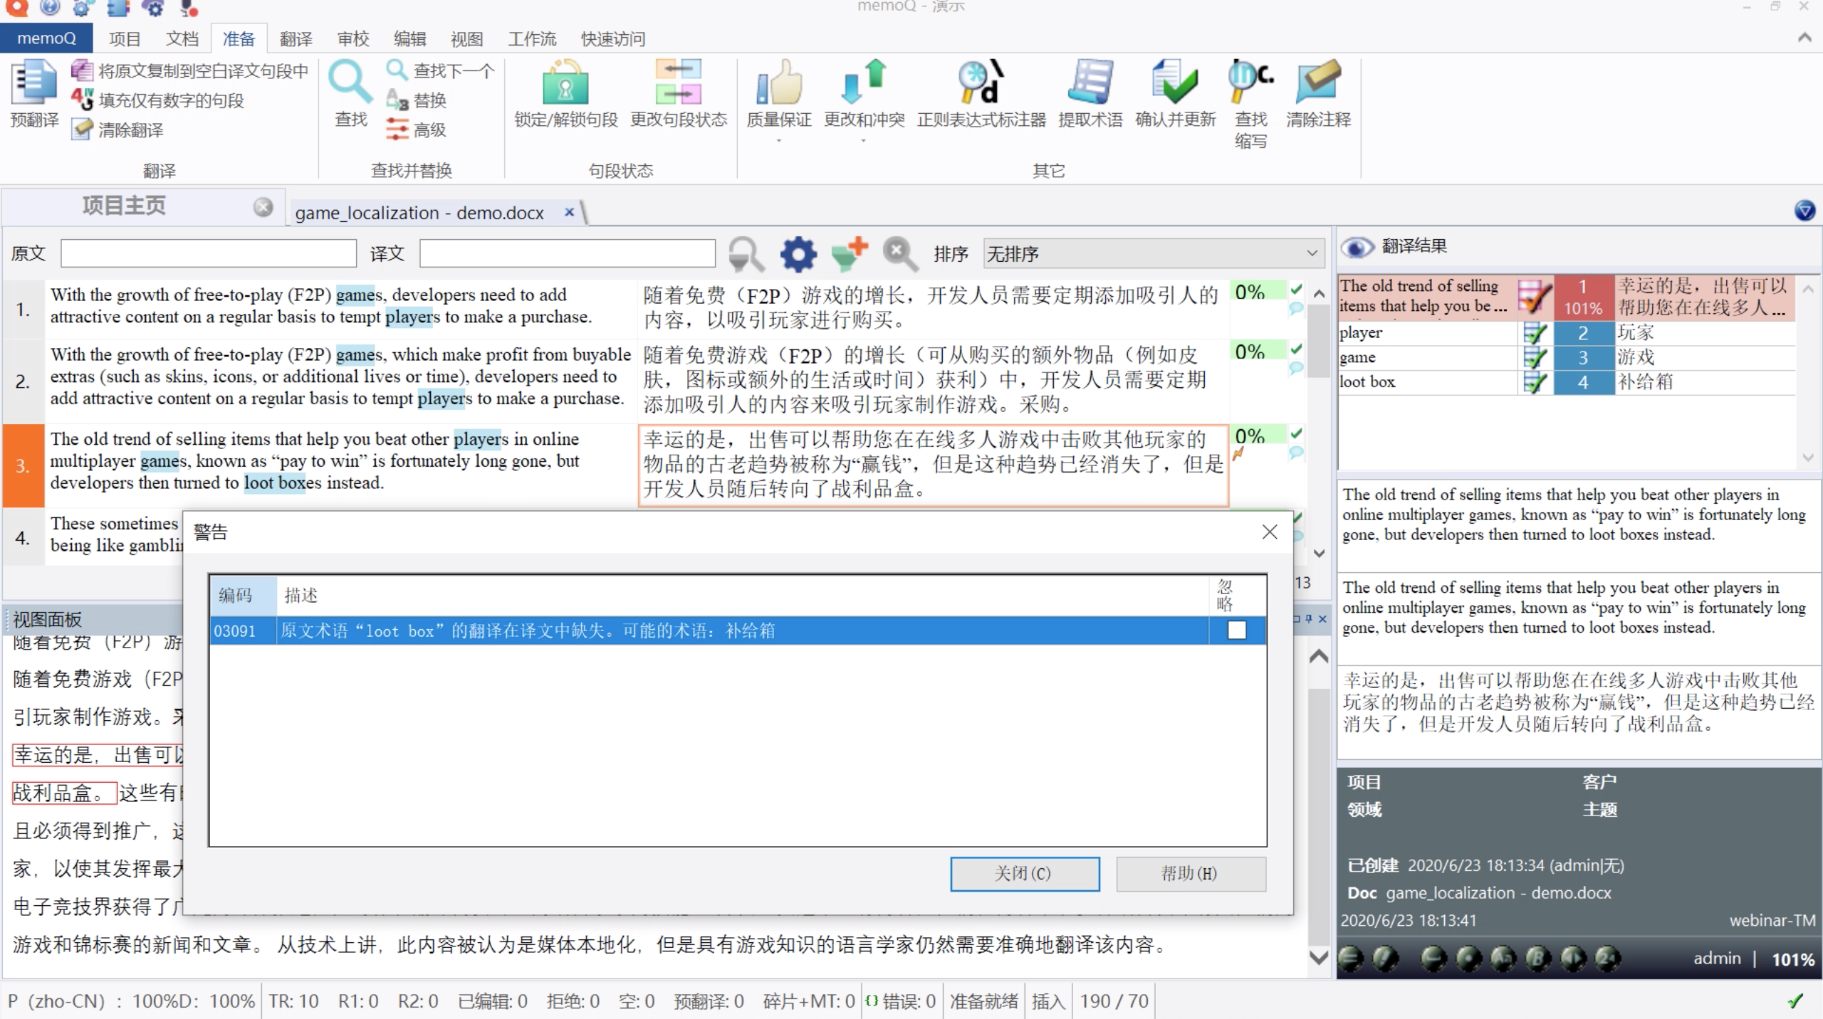Switch to the 工作流 ribbon tab
This screenshot has height=1019, width=1823.
coord(532,38)
